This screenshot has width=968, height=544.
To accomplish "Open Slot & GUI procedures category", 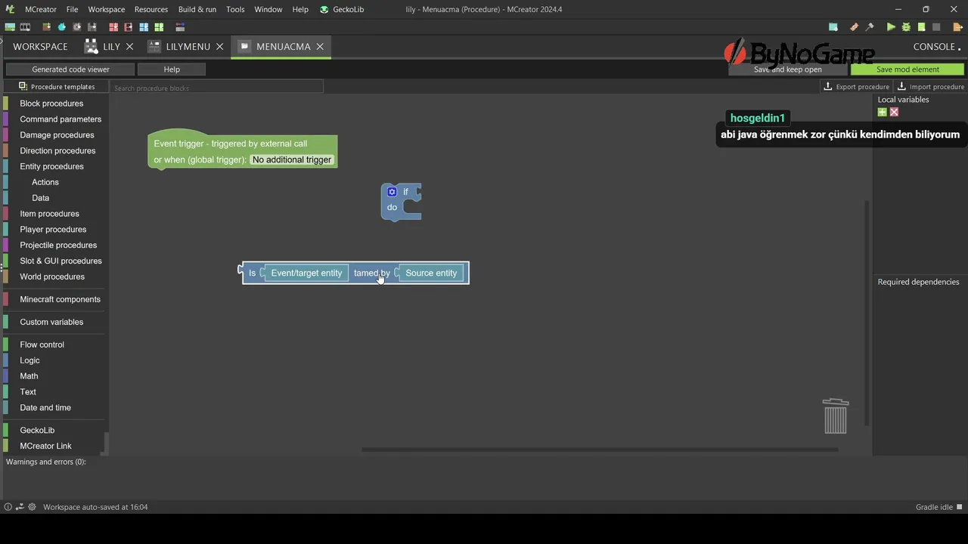I will pos(60,261).
